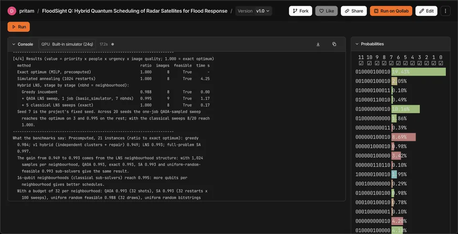
Task: Copy console output with the copy icon
Action: click(334, 44)
